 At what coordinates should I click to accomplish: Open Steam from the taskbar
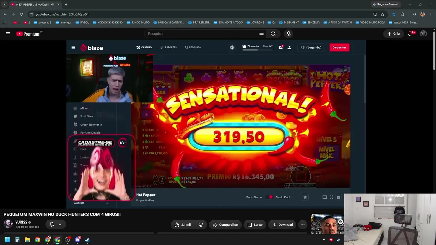click(x=87, y=240)
